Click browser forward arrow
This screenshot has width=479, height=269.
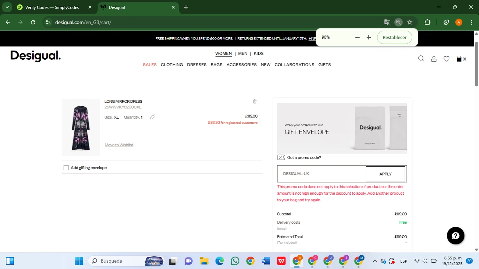pyautogui.click(x=20, y=22)
